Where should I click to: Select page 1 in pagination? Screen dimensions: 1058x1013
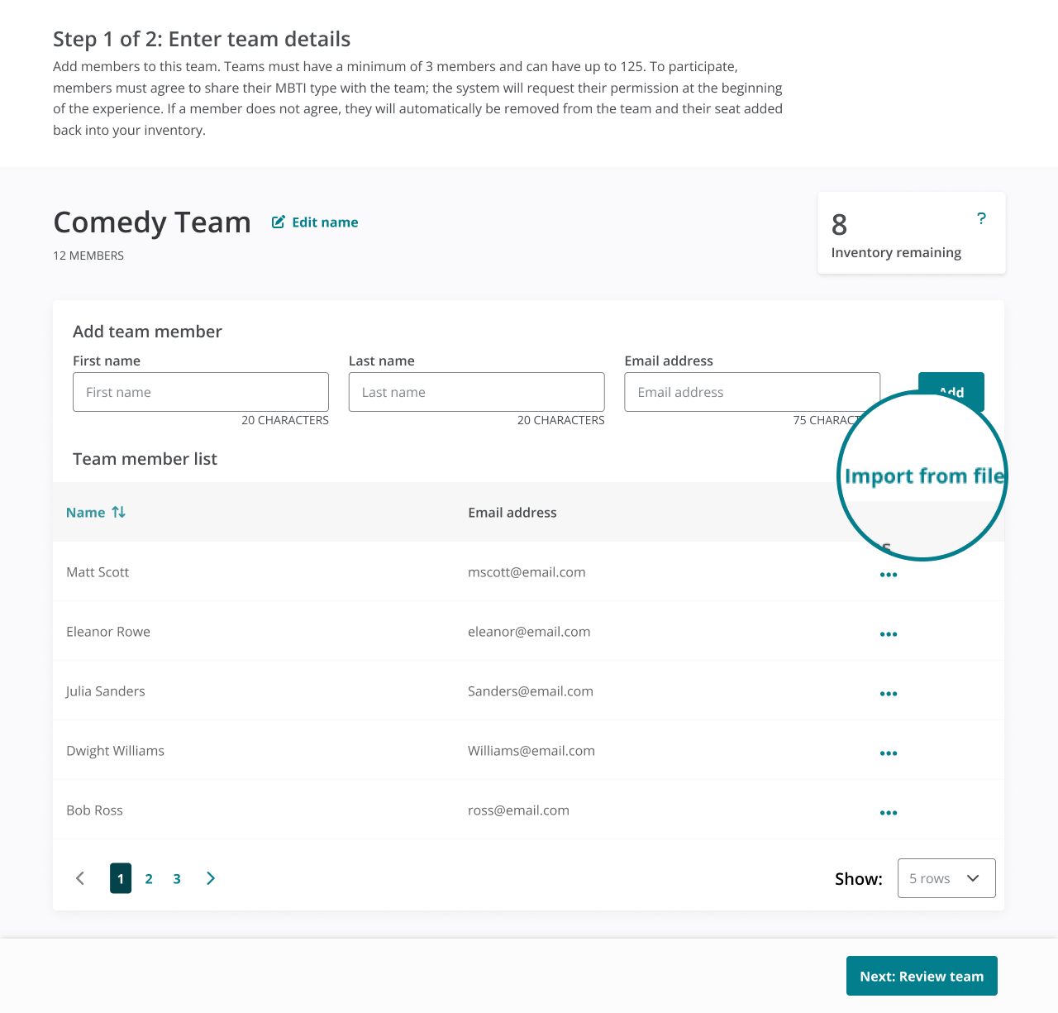121,878
